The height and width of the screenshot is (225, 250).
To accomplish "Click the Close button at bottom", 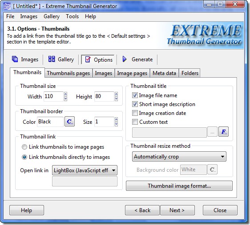I will (220, 210).
